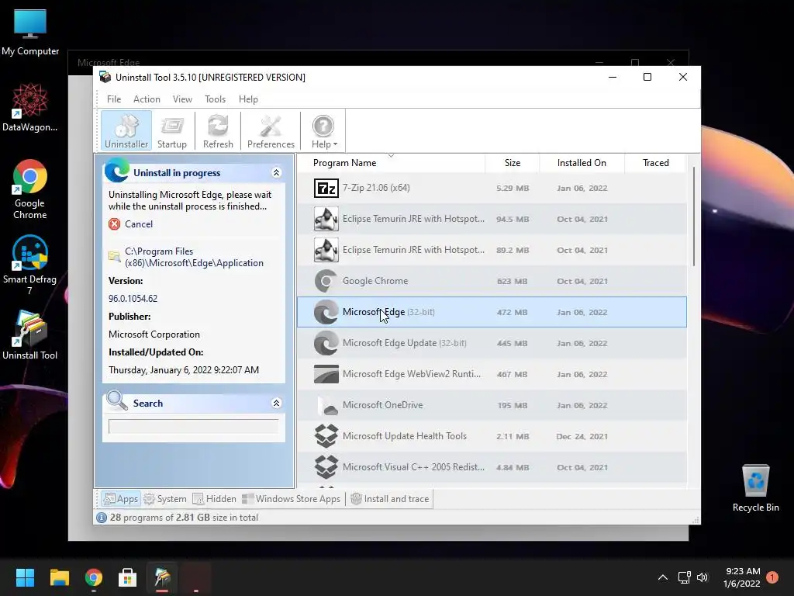The height and width of the screenshot is (596, 794).
Task: Click the Edge logo in uninstall panel
Action: click(x=117, y=170)
